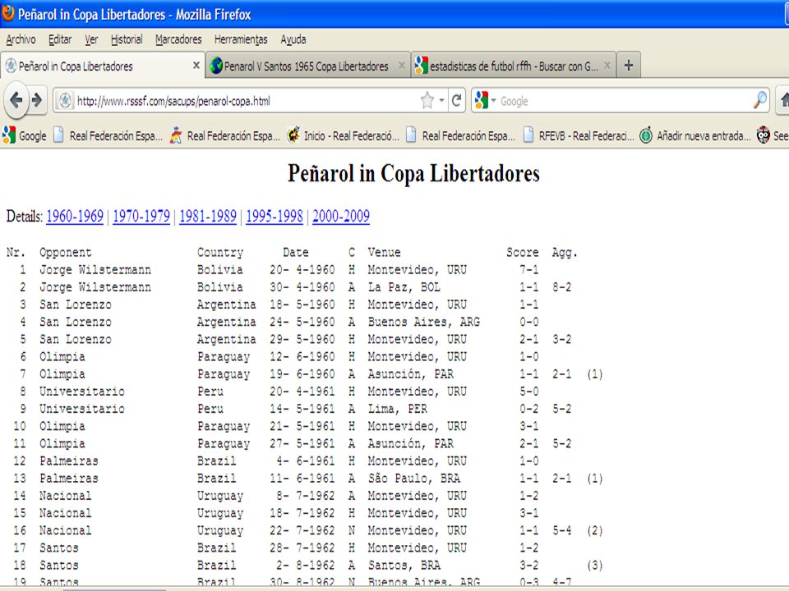Open the RFEVB - Real Federaci... bookmark
Viewport: 789px width, 591px height.
579,135
